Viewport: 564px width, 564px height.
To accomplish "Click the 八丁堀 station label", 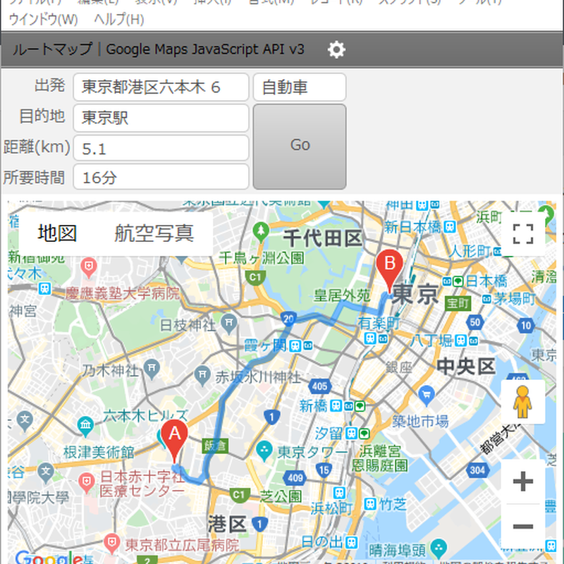I will [x=431, y=340].
